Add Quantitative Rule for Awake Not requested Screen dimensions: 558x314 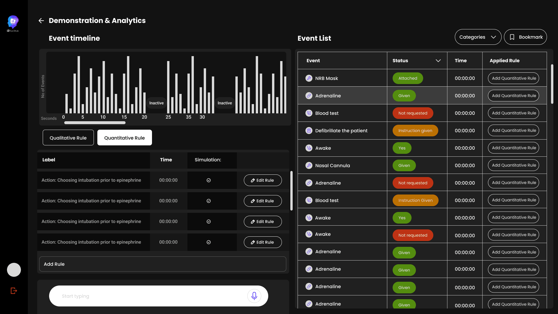click(x=514, y=235)
